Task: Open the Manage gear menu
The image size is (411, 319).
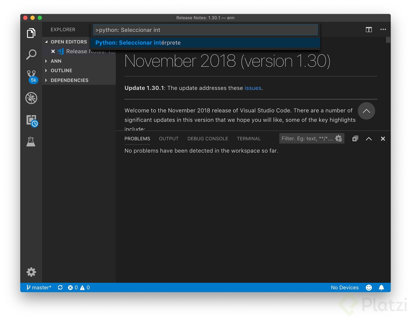Action: pos(31,272)
